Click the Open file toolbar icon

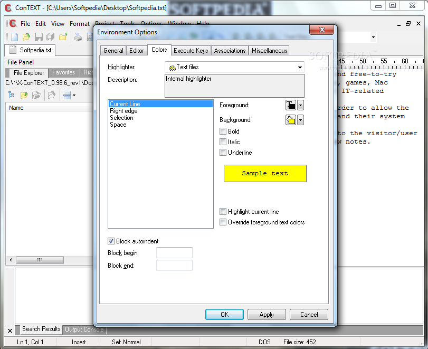click(26, 36)
